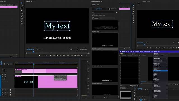The width and height of the screenshot is (179, 101).
Task: Filter Essential Graphics templates by favorites star
Action: pyautogui.click(x=116, y=12)
